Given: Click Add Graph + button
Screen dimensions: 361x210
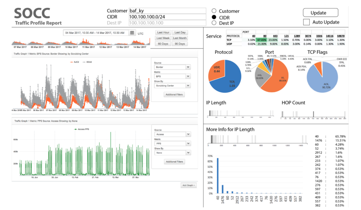Looking at the screenshot, I should [189, 185].
